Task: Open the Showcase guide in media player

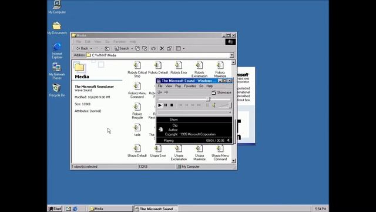Action: 221,92
